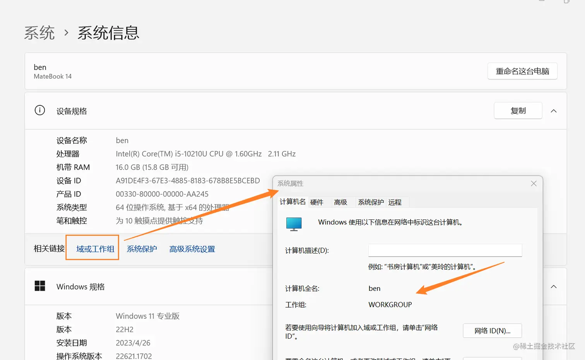585x360 pixels.
Task: Open the 硬件 tab
Action: [316, 202]
